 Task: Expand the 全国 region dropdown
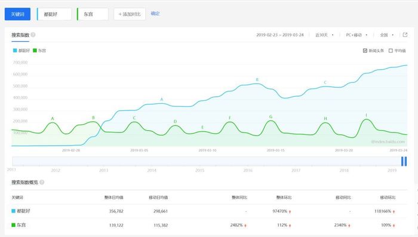(x=386, y=35)
